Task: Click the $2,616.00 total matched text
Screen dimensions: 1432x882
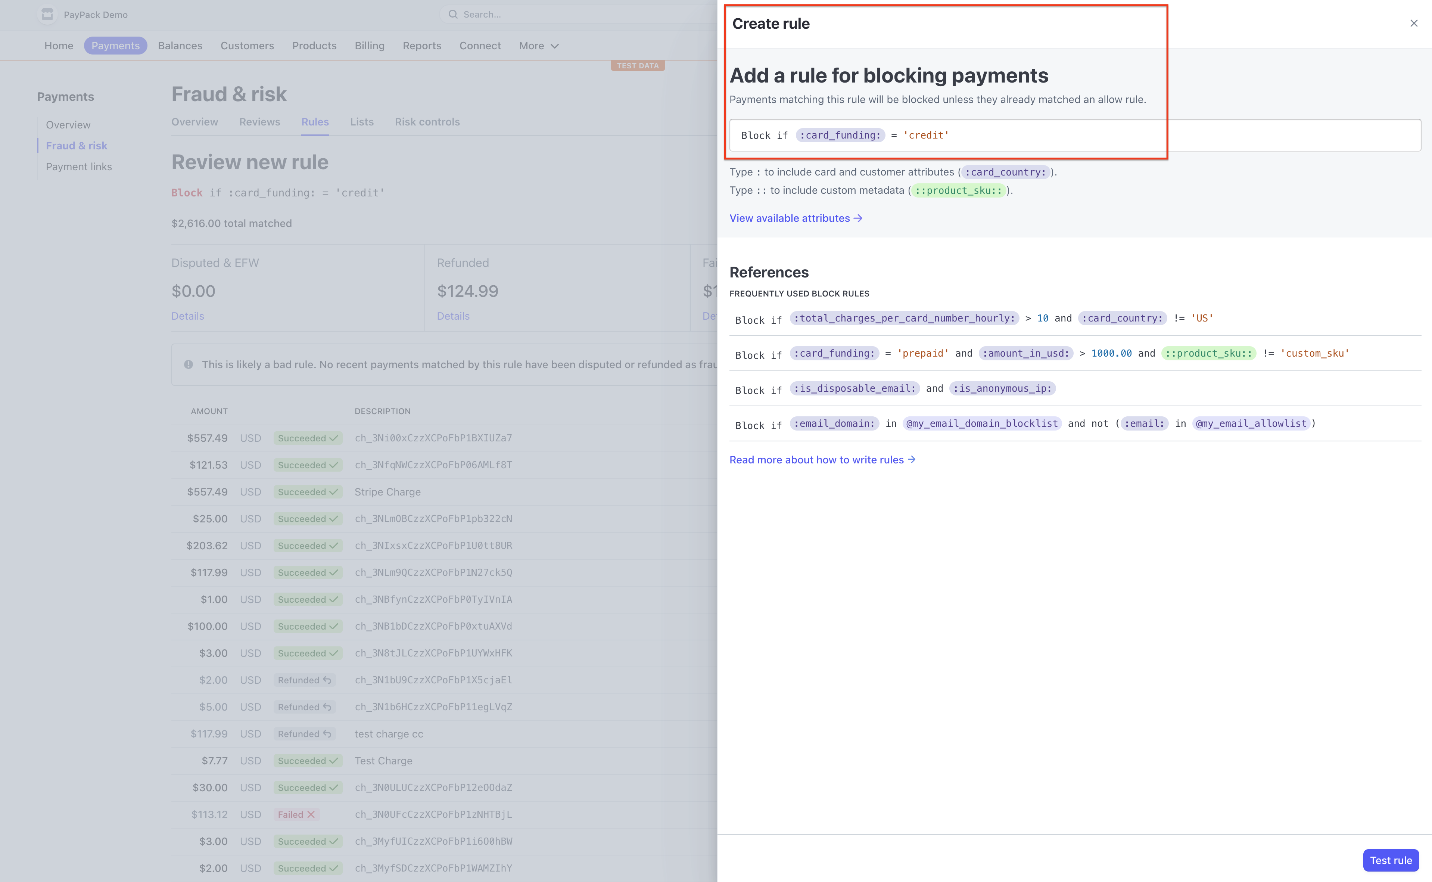Action: (231, 223)
